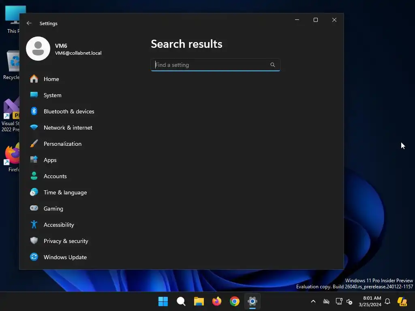Go to System settings
The width and height of the screenshot is (415, 311).
(x=52, y=95)
